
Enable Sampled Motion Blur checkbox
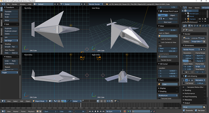186,87
